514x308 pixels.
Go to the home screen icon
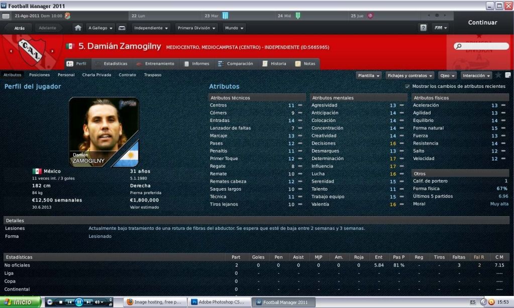pyautogui.click(x=78, y=28)
